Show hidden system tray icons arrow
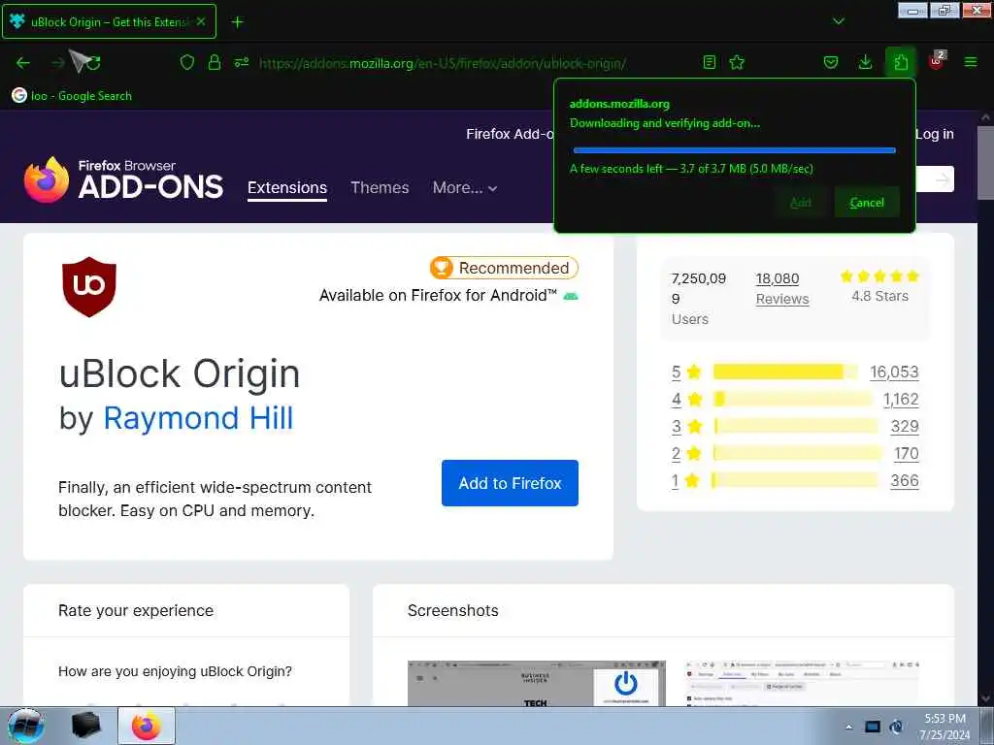The width and height of the screenshot is (994, 745). [848, 727]
